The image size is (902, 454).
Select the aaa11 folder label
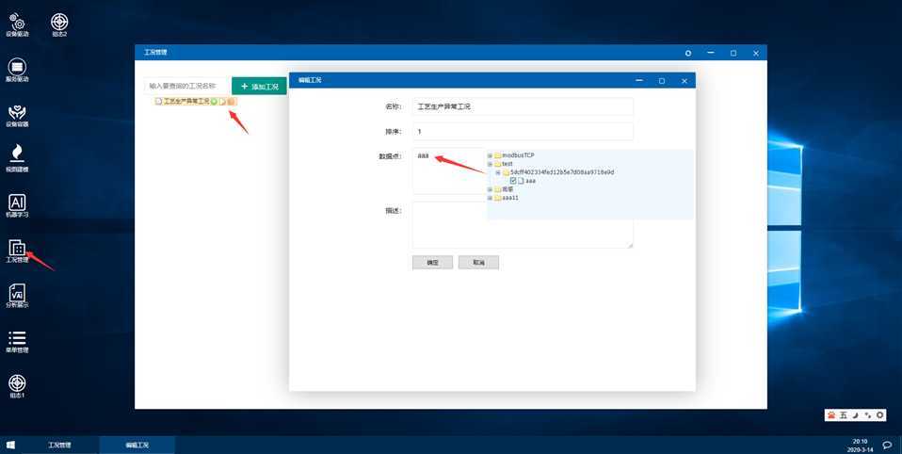(x=511, y=198)
